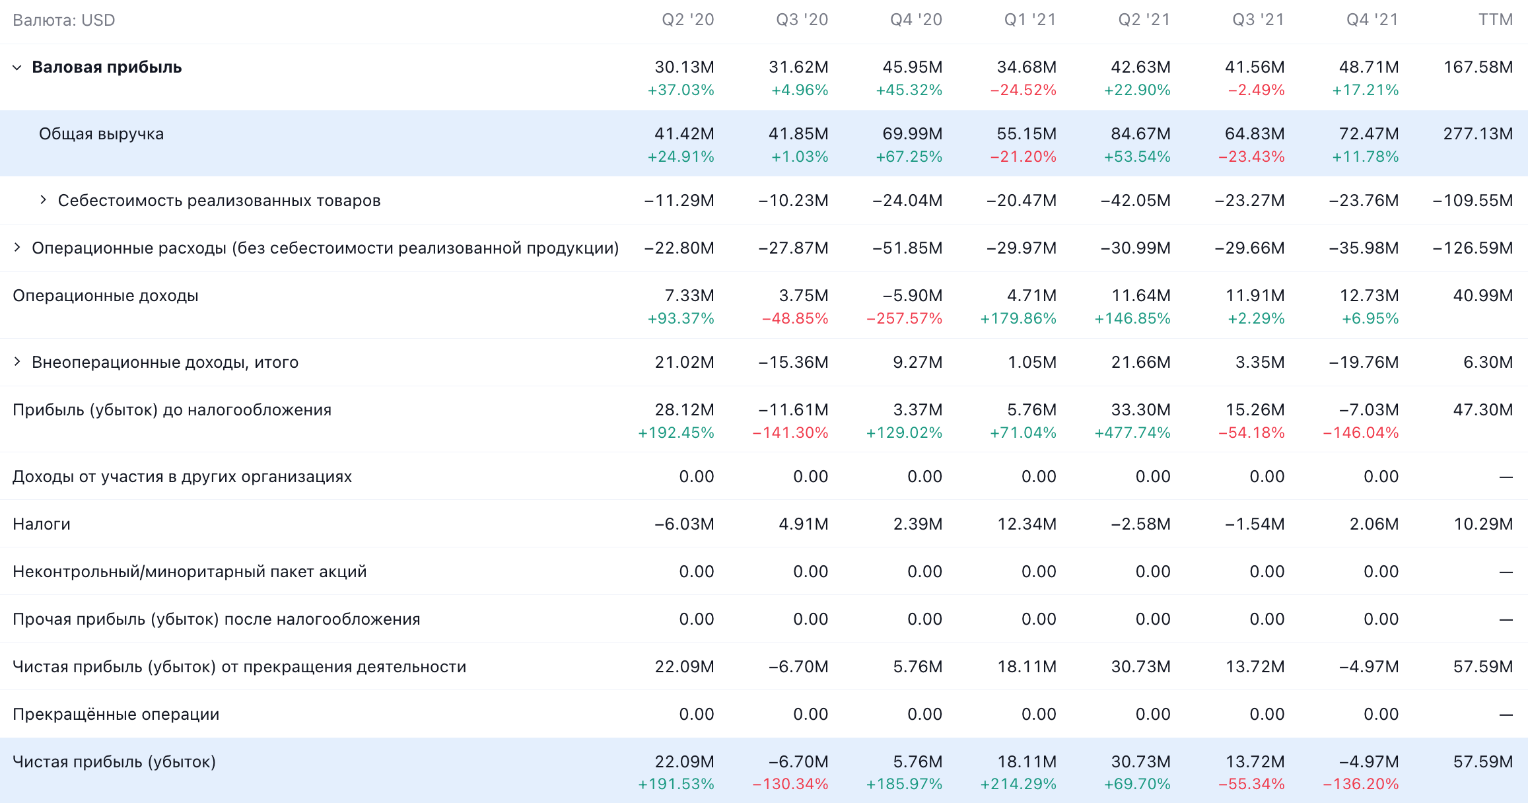This screenshot has width=1528, height=803.
Task: Click pretax change +477.74%
Action: 1132,433
